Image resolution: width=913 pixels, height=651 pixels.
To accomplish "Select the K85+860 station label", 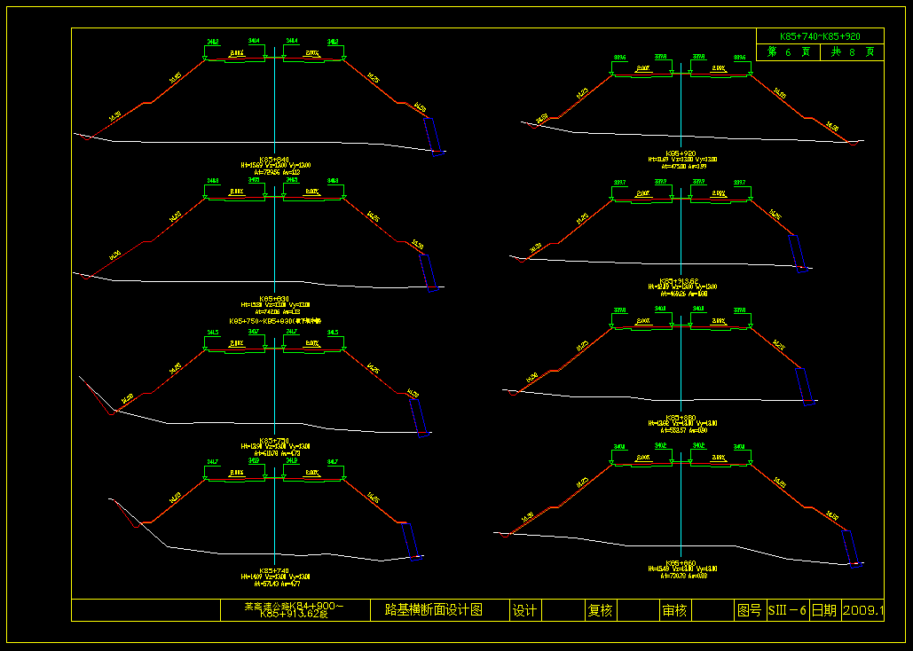I will click(x=681, y=563).
